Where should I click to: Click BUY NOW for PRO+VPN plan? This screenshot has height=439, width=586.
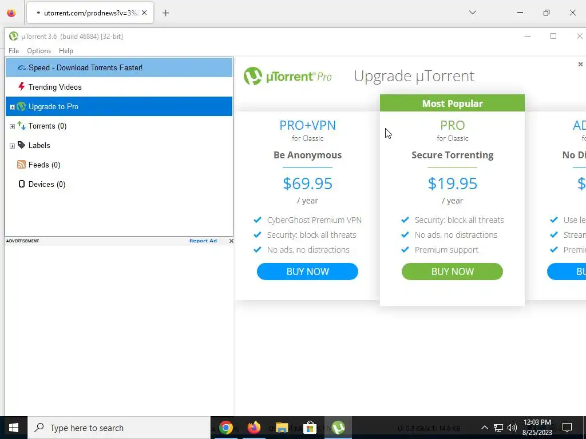point(307,272)
